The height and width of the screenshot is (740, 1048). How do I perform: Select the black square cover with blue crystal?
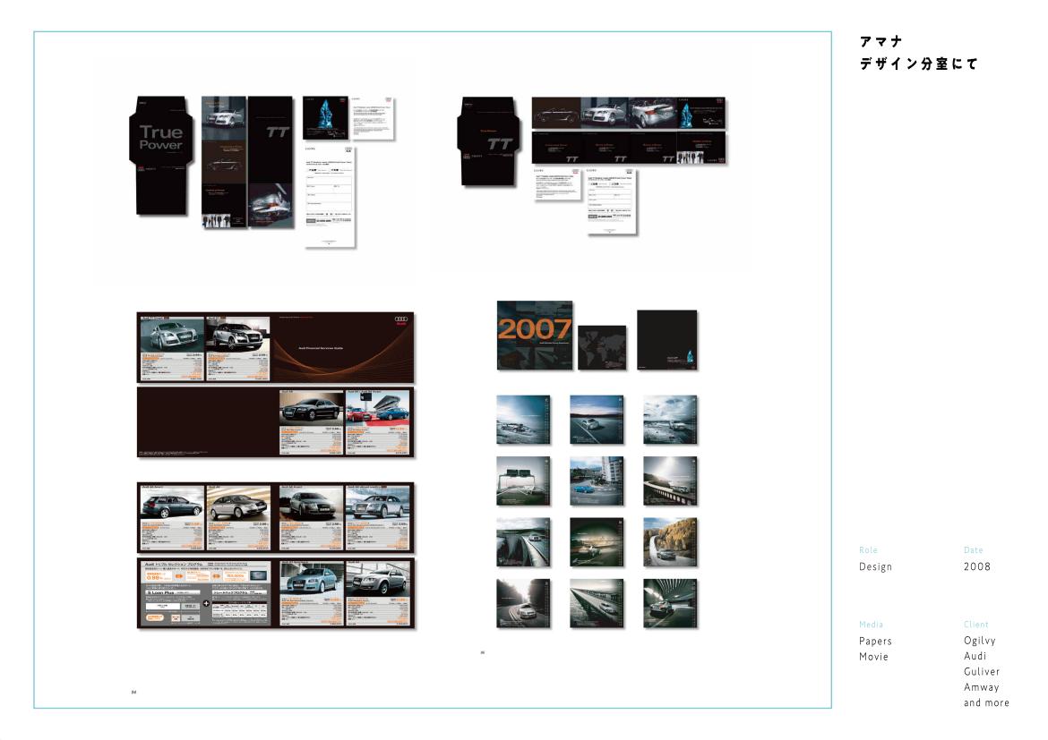pyautogui.click(x=667, y=340)
